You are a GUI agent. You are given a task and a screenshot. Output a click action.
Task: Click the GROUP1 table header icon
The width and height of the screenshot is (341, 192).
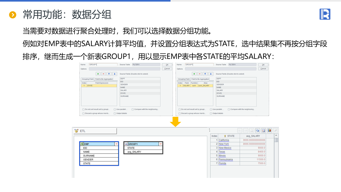tap(126, 144)
